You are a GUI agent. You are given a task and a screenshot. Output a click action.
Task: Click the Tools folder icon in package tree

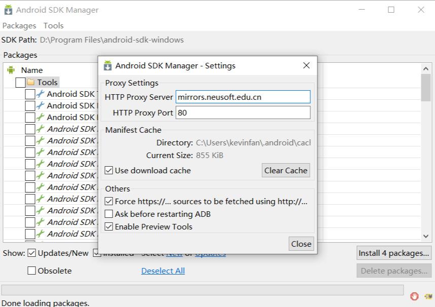click(30, 82)
